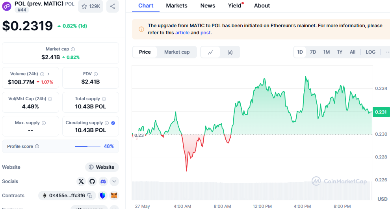Set chart range to 1Y

point(340,52)
